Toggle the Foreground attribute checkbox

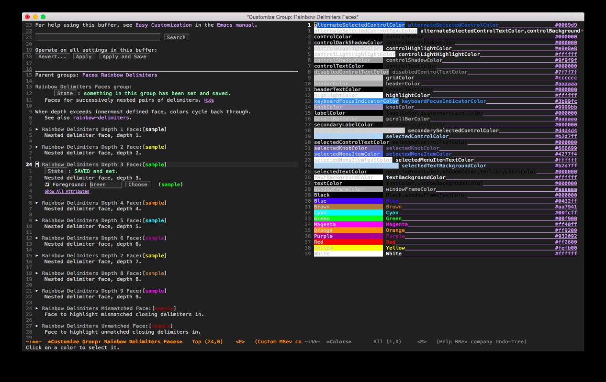coord(47,185)
